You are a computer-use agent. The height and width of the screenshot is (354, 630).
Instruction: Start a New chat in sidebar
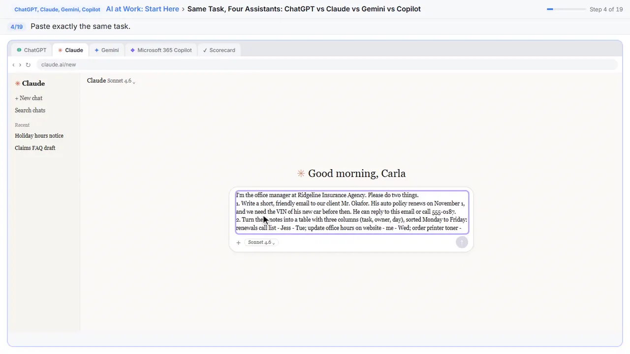click(x=29, y=98)
